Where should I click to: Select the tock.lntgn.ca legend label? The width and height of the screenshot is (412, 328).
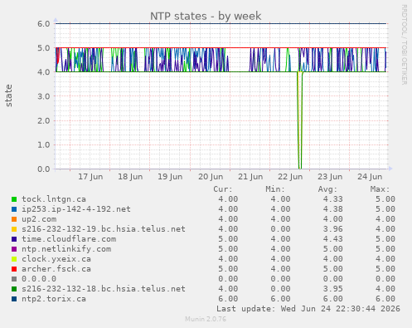tap(54, 199)
